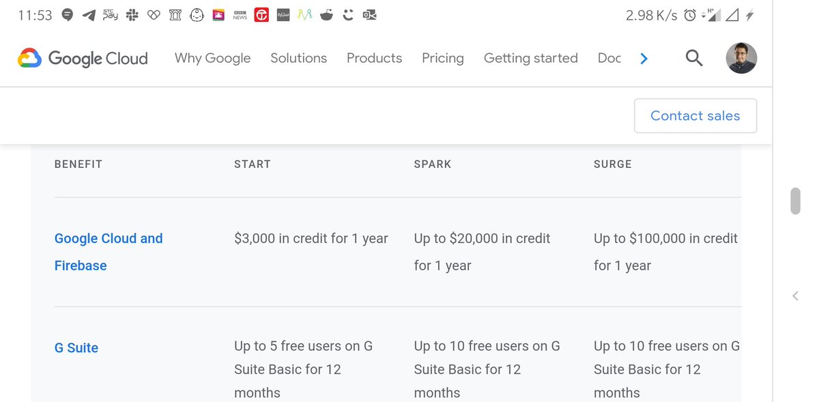This screenshot has height=402, width=819.
Task: Tap the red circular T notification icon
Action: tap(261, 15)
